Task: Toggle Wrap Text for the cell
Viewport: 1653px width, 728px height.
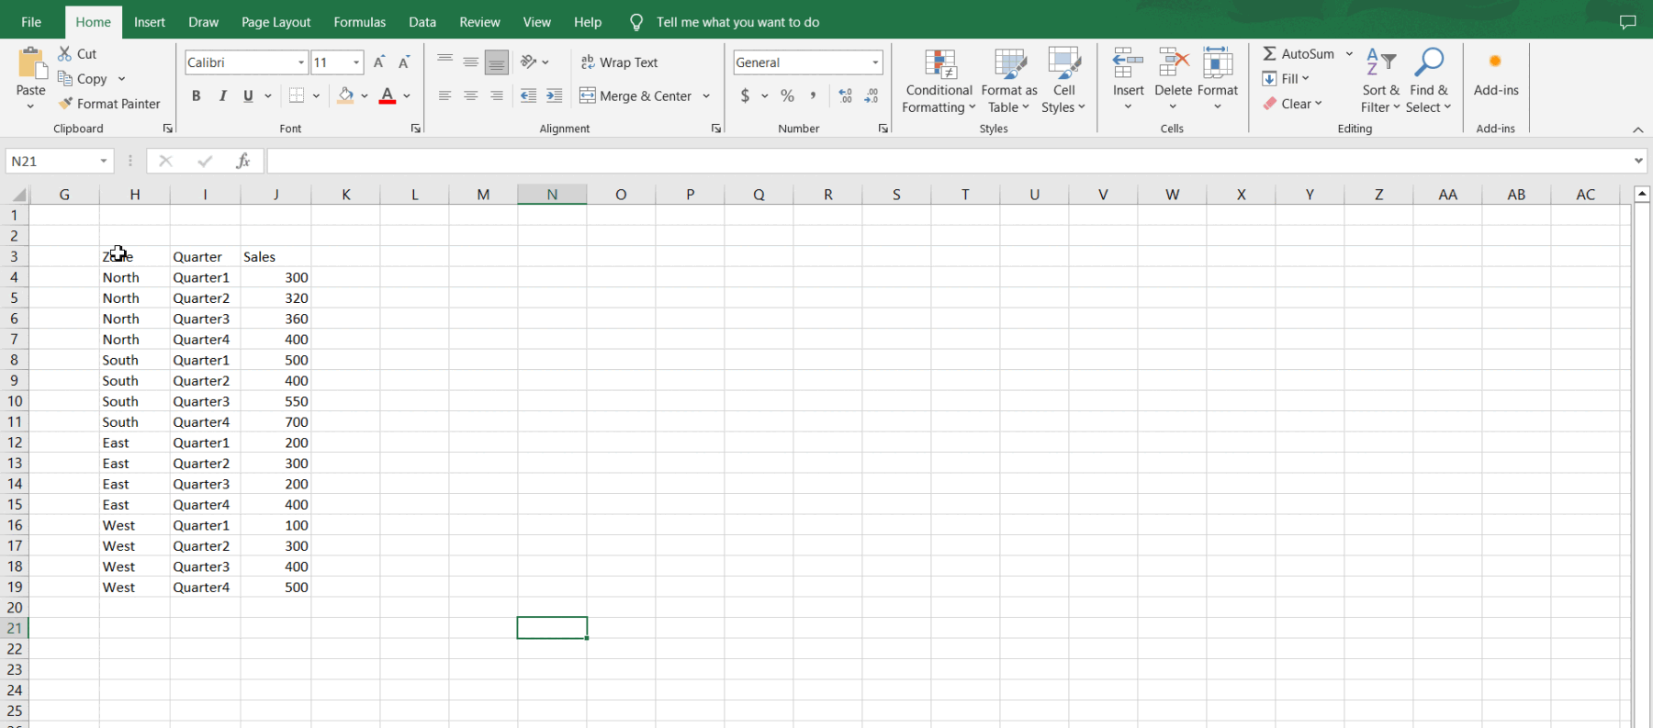Action: point(620,62)
